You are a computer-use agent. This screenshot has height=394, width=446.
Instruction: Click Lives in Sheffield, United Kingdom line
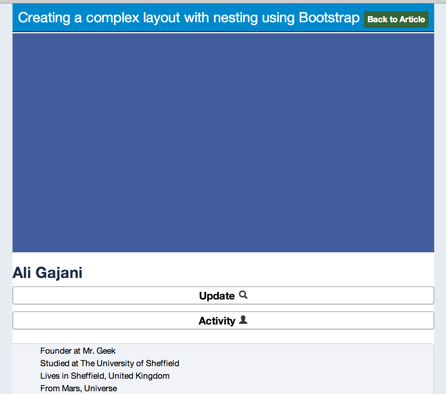[105, 376]
